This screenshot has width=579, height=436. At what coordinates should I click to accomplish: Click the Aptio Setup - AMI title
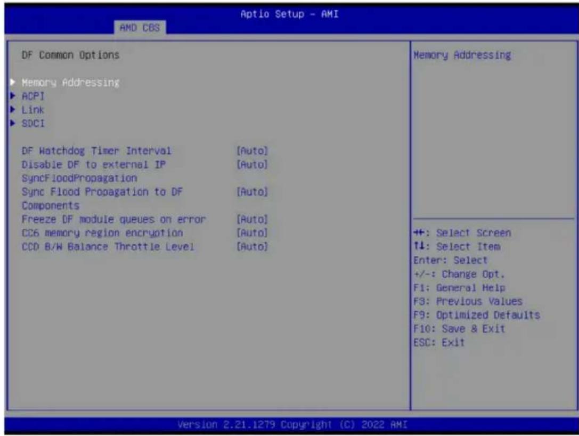[290, 14]
